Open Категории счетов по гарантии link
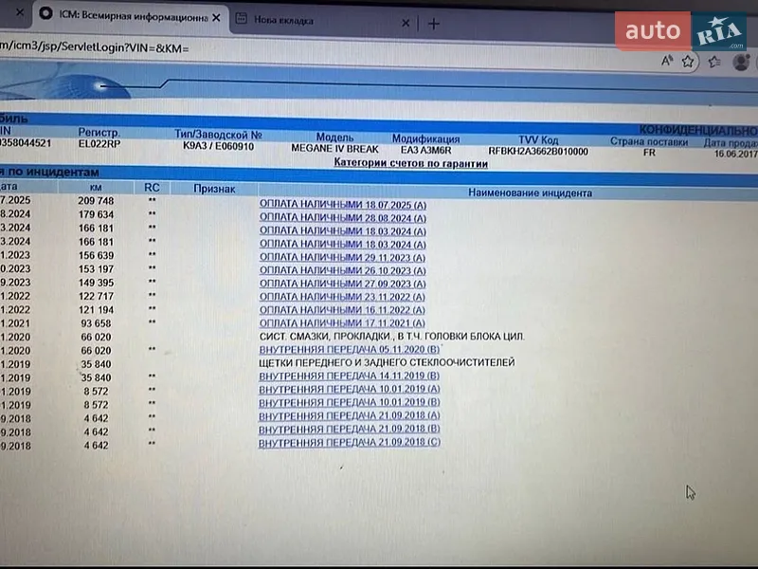 tap(410, 163)
